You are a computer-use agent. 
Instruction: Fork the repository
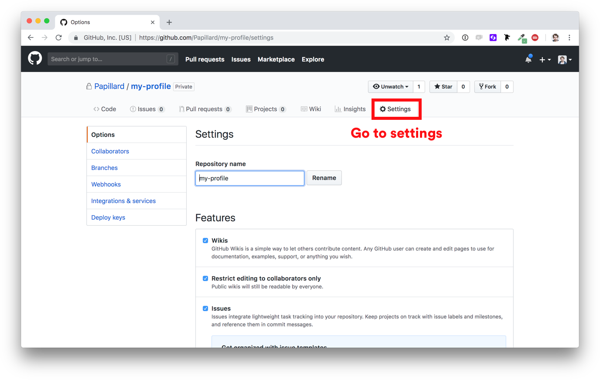tap(487, 87)
